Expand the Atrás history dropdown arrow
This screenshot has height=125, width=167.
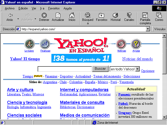click(18, 19)
